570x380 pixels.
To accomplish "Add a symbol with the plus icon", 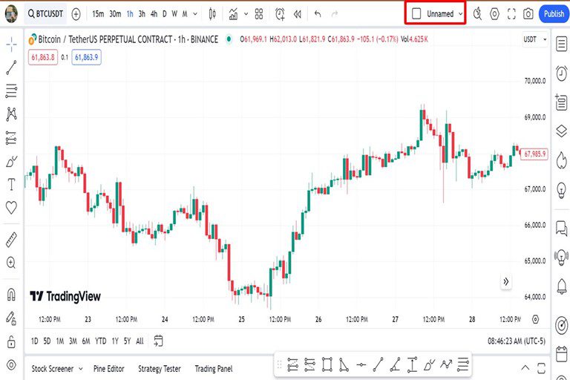I will [x=76, y=14].
